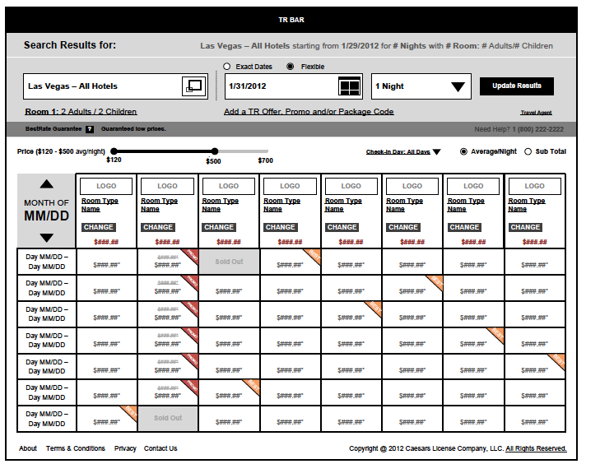Click Sold Out cell in last date row
Viewport: 600px width, 464px height.
(168, 418)
